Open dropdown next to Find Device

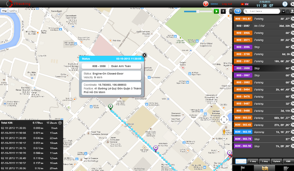[283, 12]
